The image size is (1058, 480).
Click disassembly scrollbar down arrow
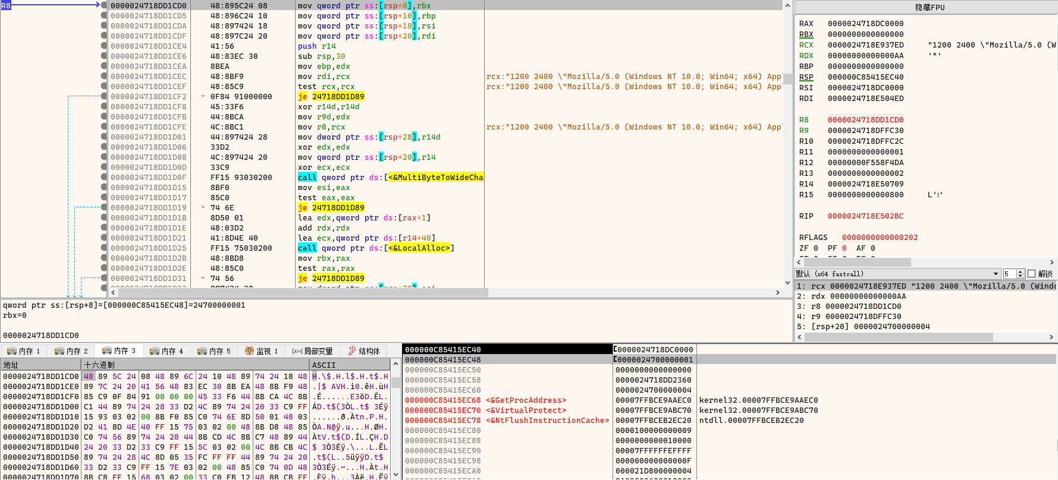[787, 283]
